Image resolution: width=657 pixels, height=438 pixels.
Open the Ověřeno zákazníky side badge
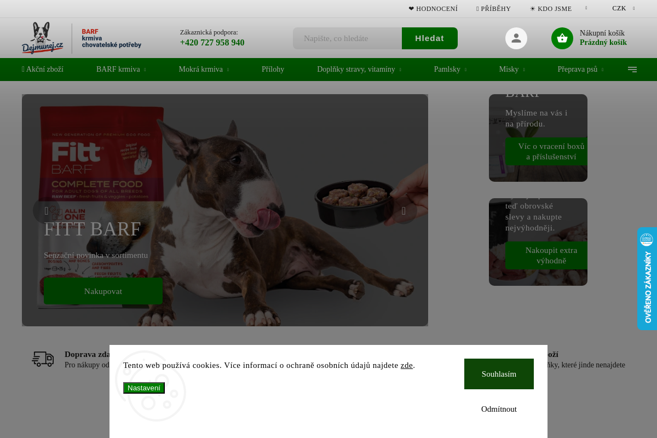pyautogui.click(x=647, y=279)
